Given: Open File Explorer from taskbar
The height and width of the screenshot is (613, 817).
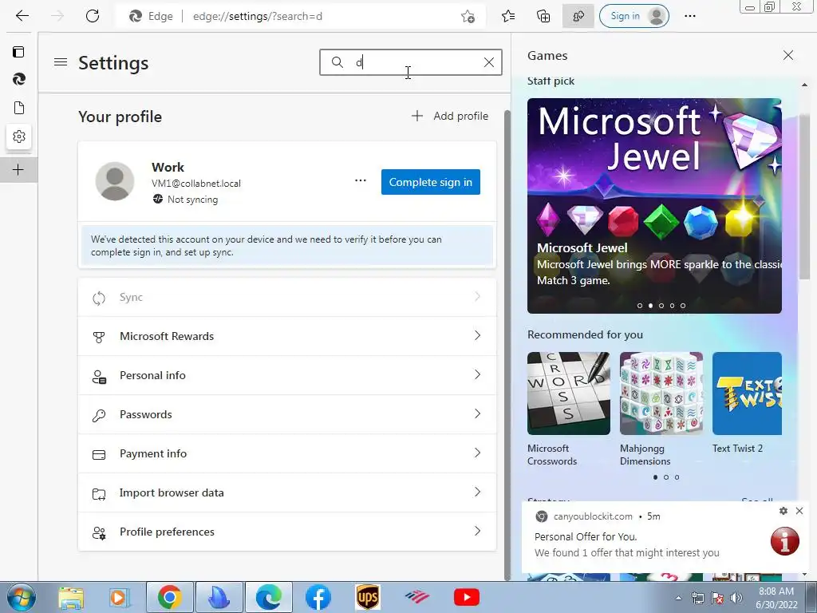Looking at the screenshot, I should click(x=71, y=597).
